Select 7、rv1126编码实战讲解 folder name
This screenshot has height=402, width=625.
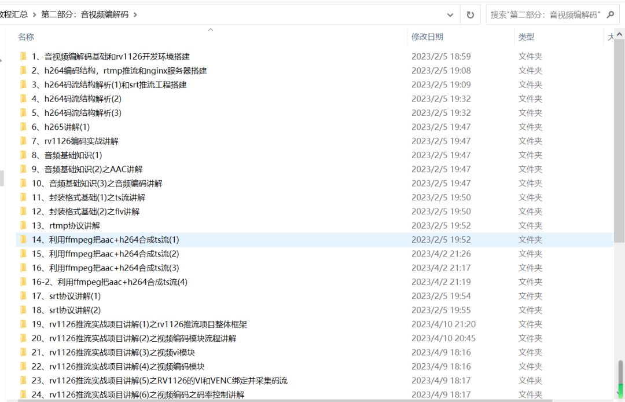click(75, 141)
